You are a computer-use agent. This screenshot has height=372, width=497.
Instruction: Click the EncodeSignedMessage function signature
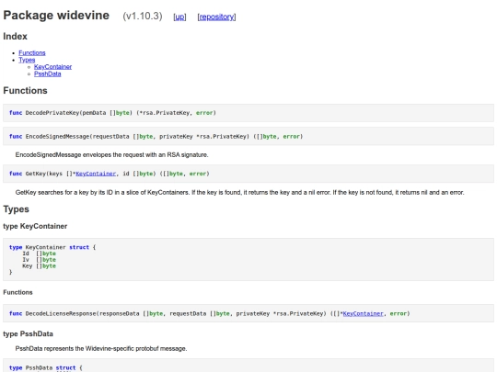[156, 137]
